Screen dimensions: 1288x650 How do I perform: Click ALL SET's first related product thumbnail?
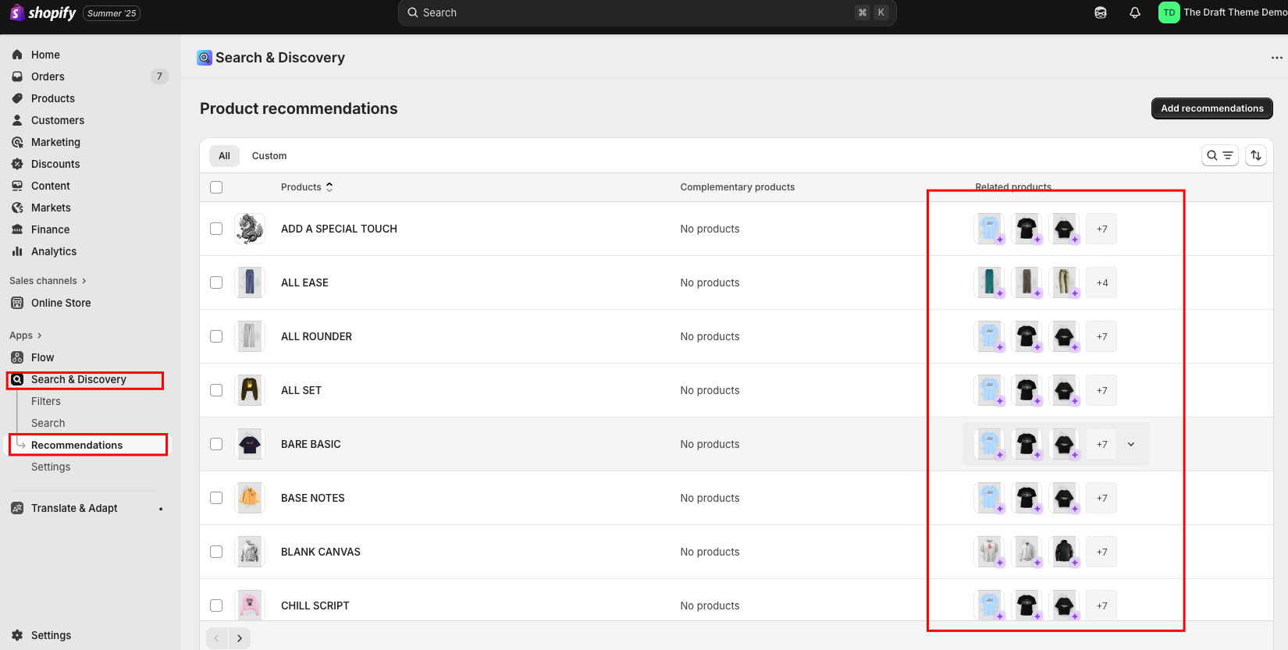coord(989,390)
